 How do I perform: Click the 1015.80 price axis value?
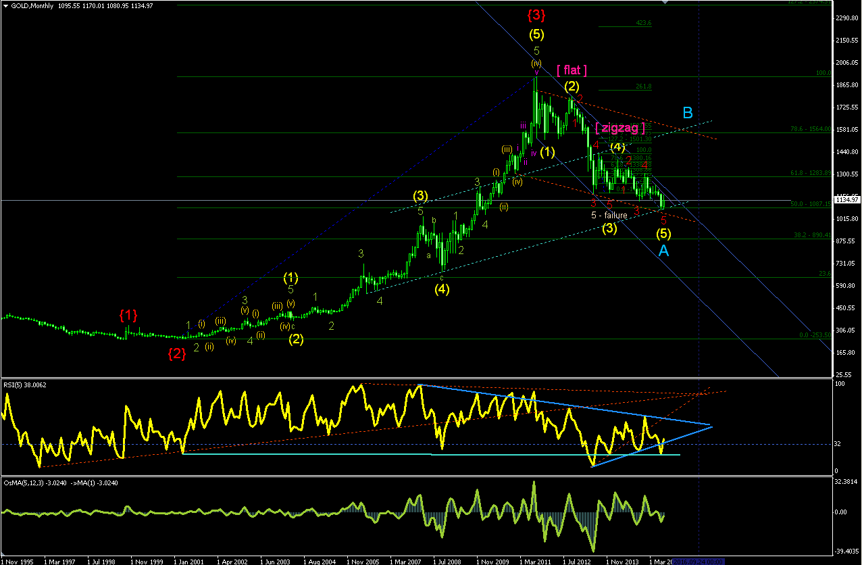(846, 219)
